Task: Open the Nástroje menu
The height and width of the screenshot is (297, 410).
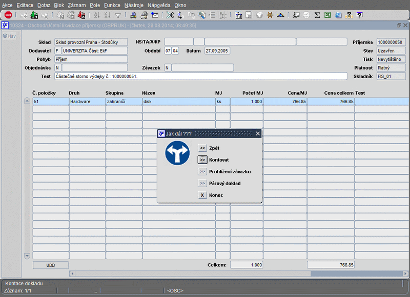Action: point(134,5)
